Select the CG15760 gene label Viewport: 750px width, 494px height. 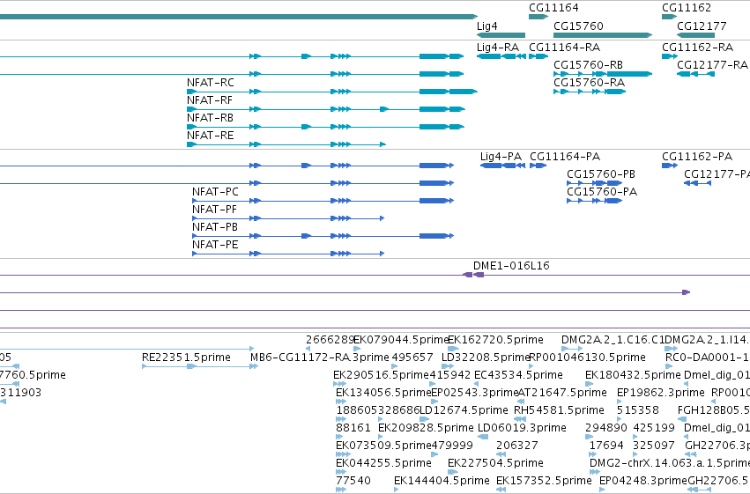point(578,26)
